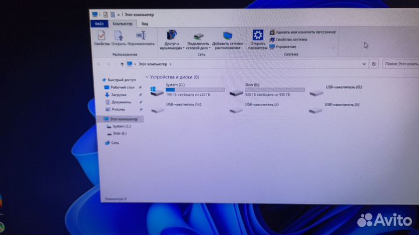Collapse the Устройства и диски group
This screenshot has width=419, height=235.
tap(147, 77)
